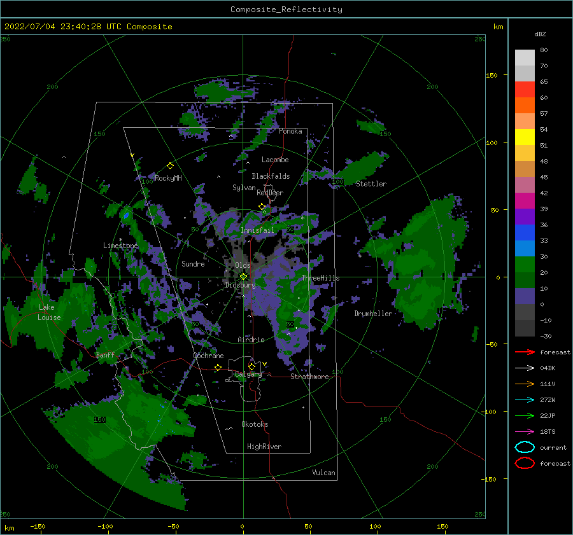Click the HighRiver label
This screenshot has width=573, height=535.
[x=264, y=447]
